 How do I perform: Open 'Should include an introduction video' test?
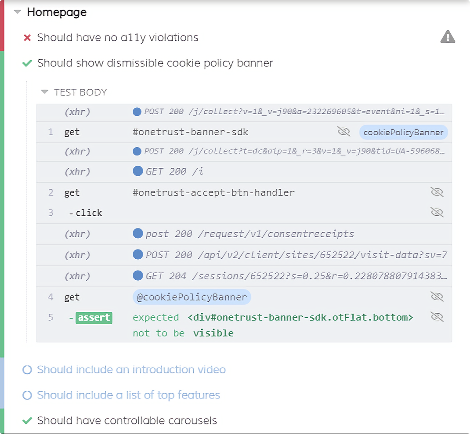click(131, 370)
